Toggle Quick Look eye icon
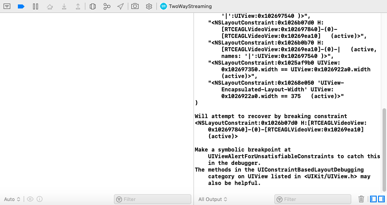 tap(30, 199)
